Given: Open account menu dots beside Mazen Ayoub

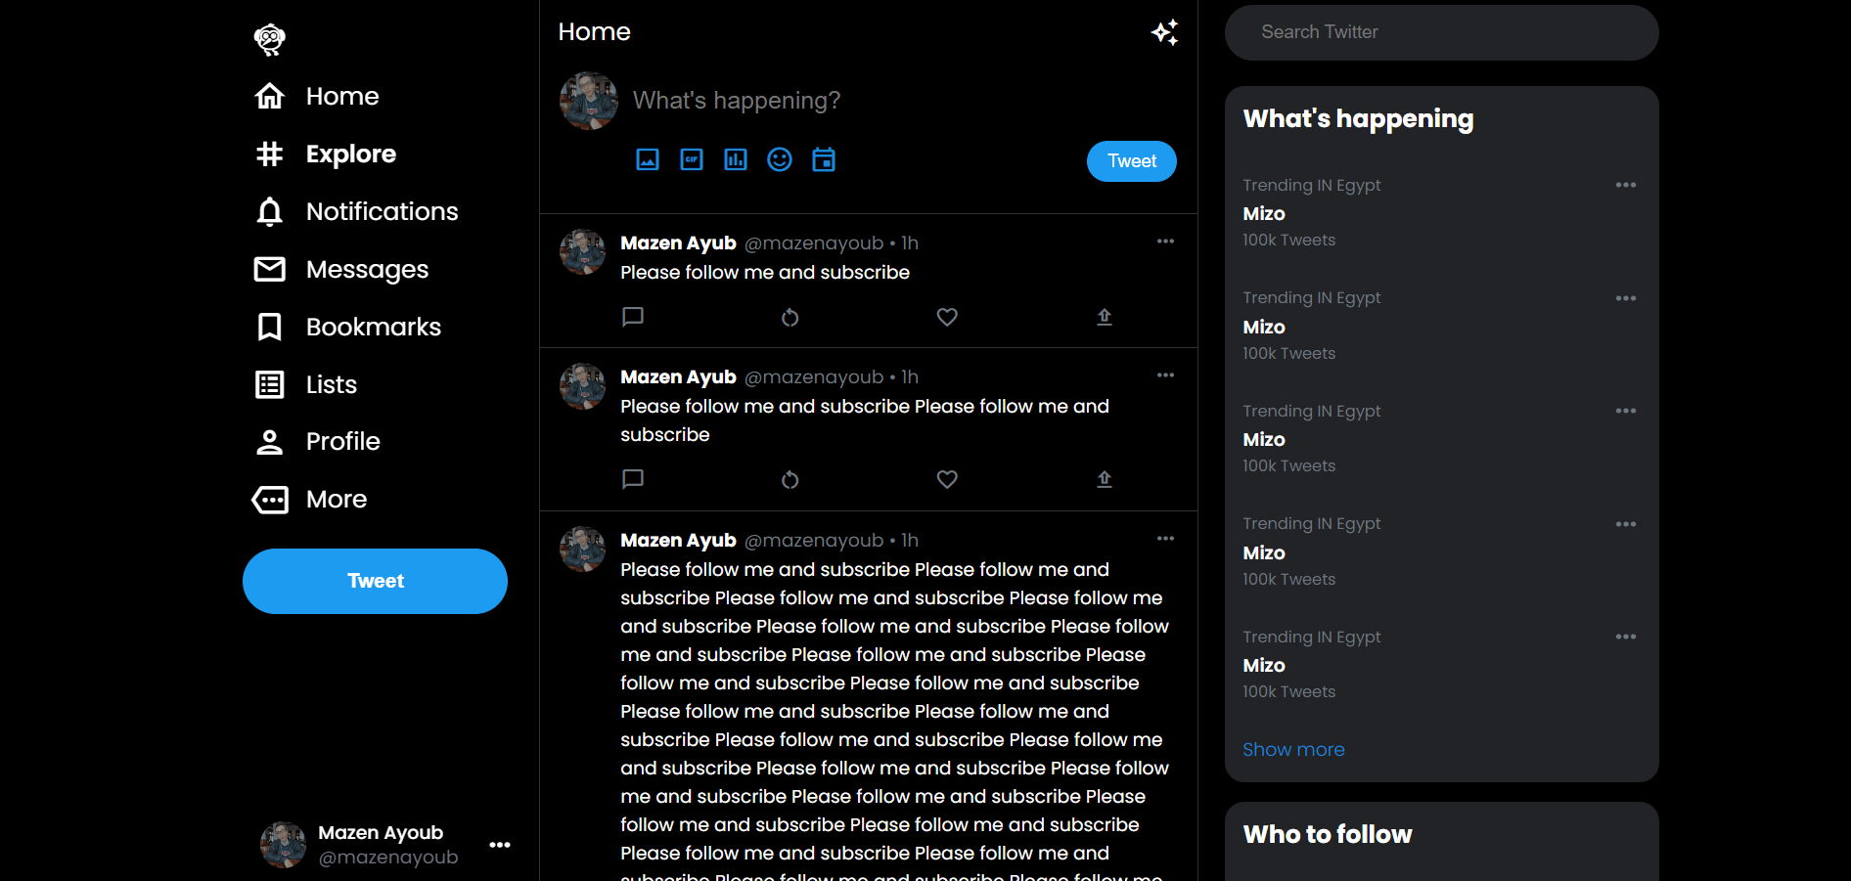Looking at the screenshot, I should point(500,845).
